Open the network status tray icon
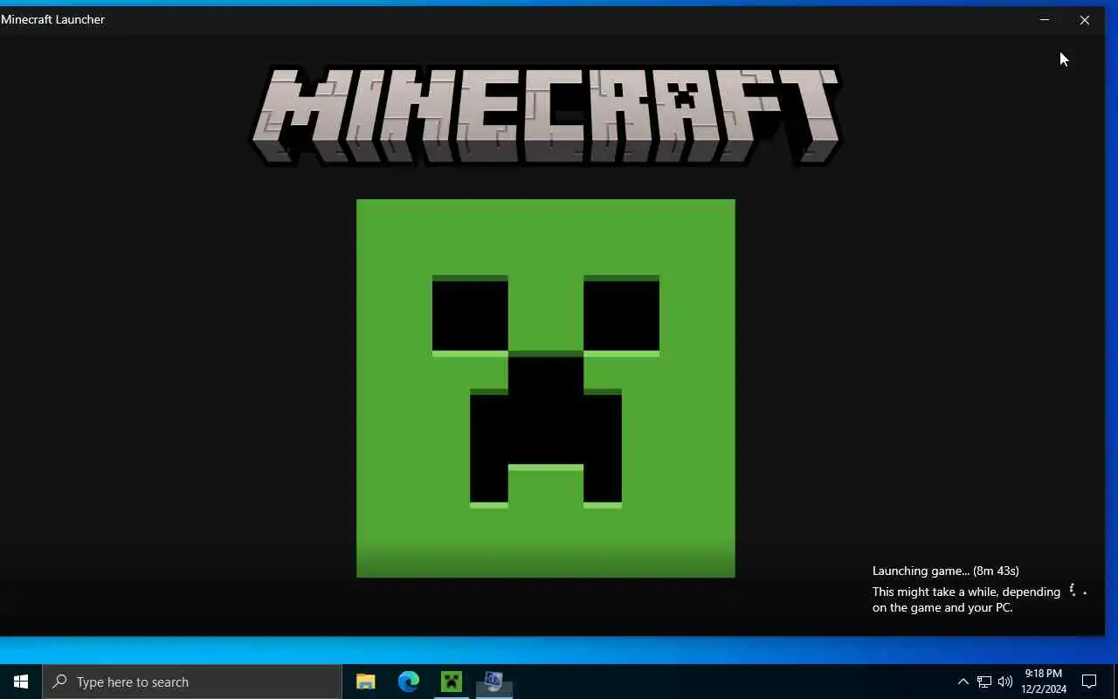The width and height of the screenshot is (1118, 699). point(984,682)
